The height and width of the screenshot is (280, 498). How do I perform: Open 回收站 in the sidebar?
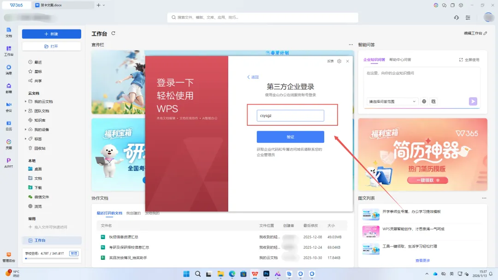(x=40, y=148)
